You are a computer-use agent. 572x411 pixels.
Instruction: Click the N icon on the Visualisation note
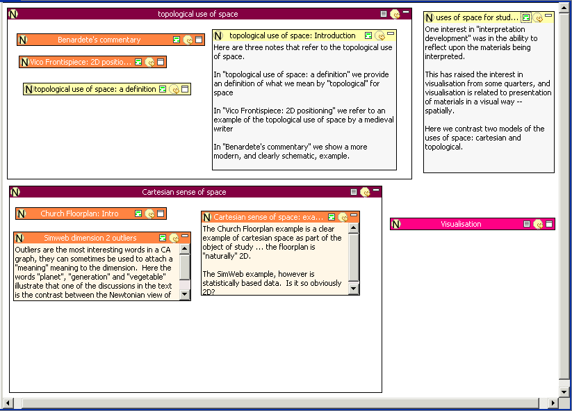(x=396, y=224)
